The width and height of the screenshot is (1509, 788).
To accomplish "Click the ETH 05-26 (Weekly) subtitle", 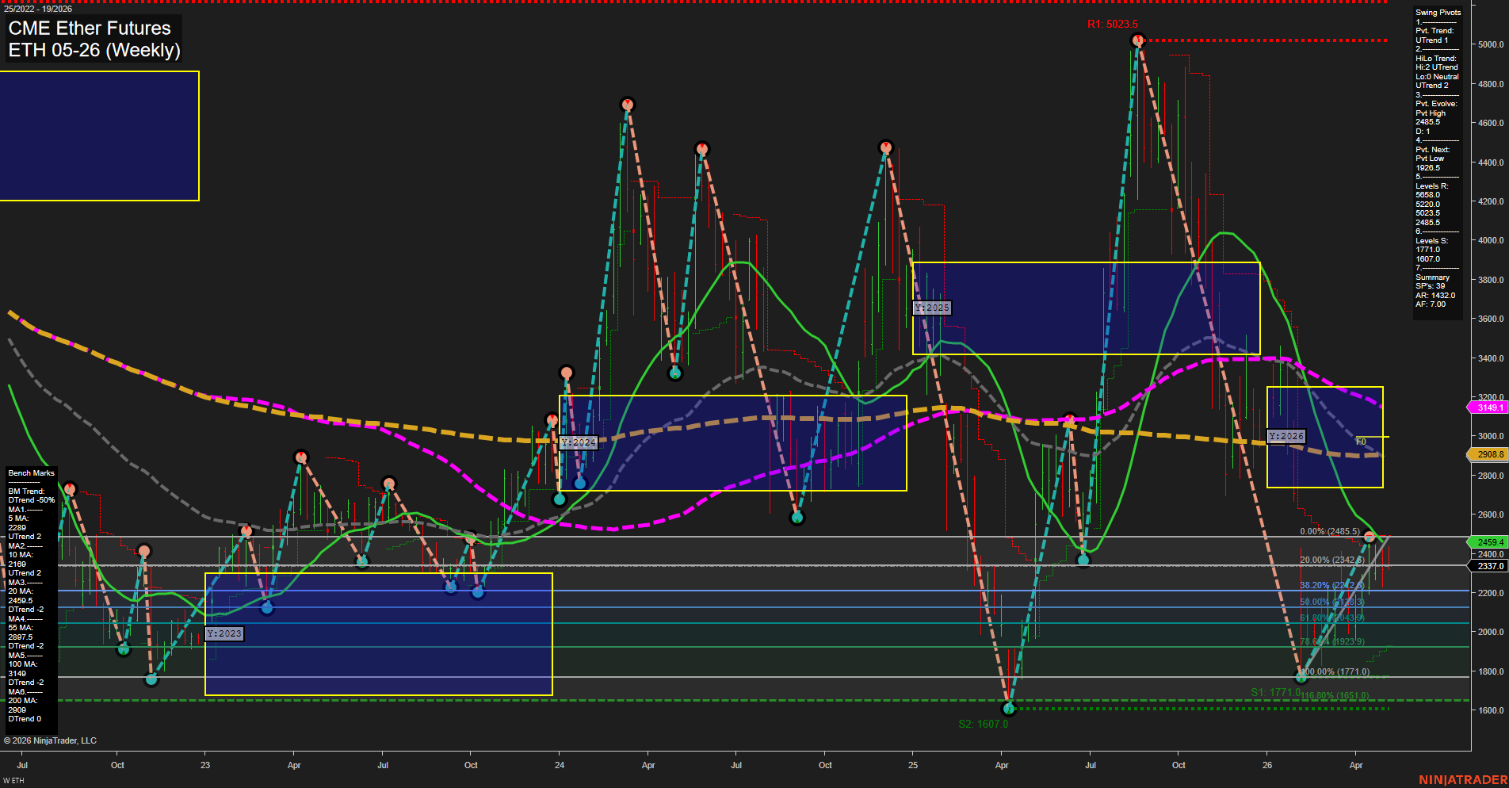I will click(94, 50).
